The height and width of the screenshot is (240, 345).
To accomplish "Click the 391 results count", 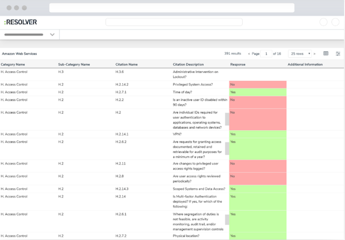I will coord(232,53).
